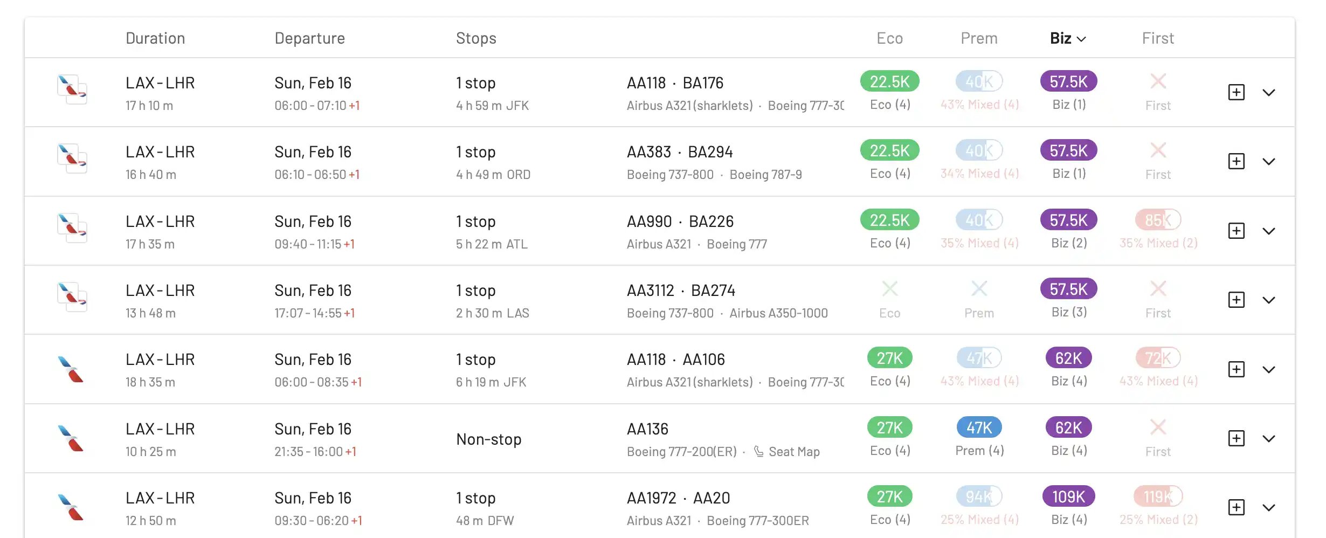Viewport: 1326px width, 538px height.
Task: Open the Seat Map icon for AA136
Action: 758,451
